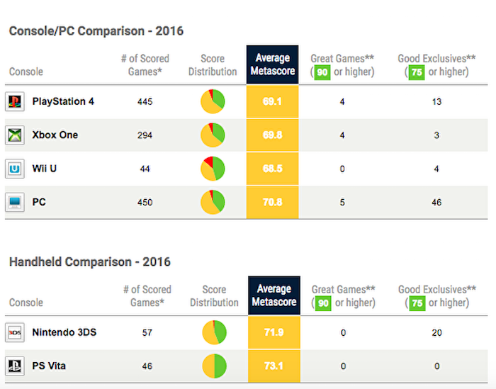Click the PS Vita console icon
Screen dimensions: 496x389
(x=14, y=366)
